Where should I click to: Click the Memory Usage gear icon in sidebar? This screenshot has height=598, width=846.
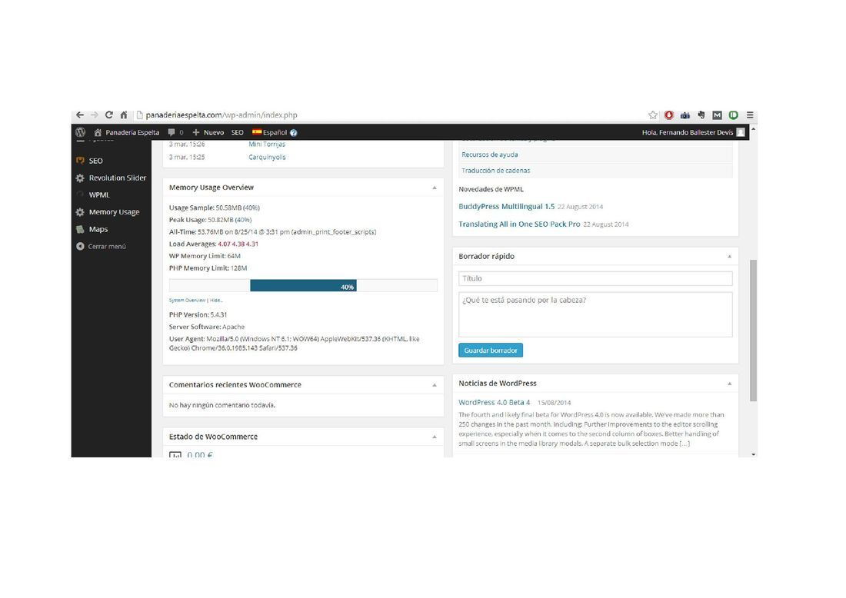click(80, 212)
